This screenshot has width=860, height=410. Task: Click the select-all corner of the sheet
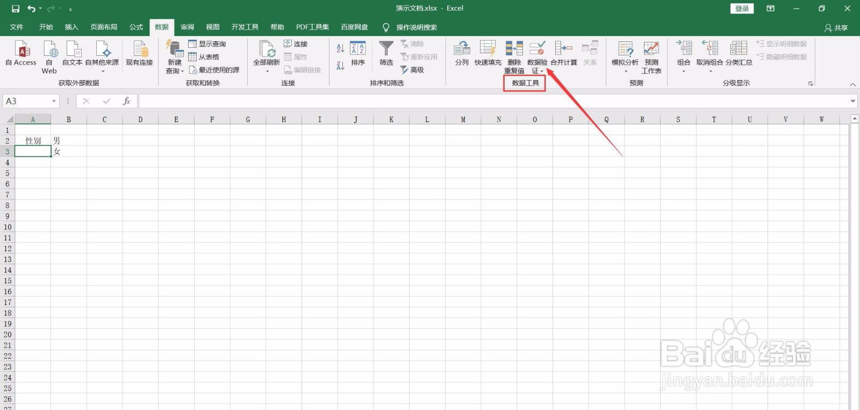(x=8, y=119)
